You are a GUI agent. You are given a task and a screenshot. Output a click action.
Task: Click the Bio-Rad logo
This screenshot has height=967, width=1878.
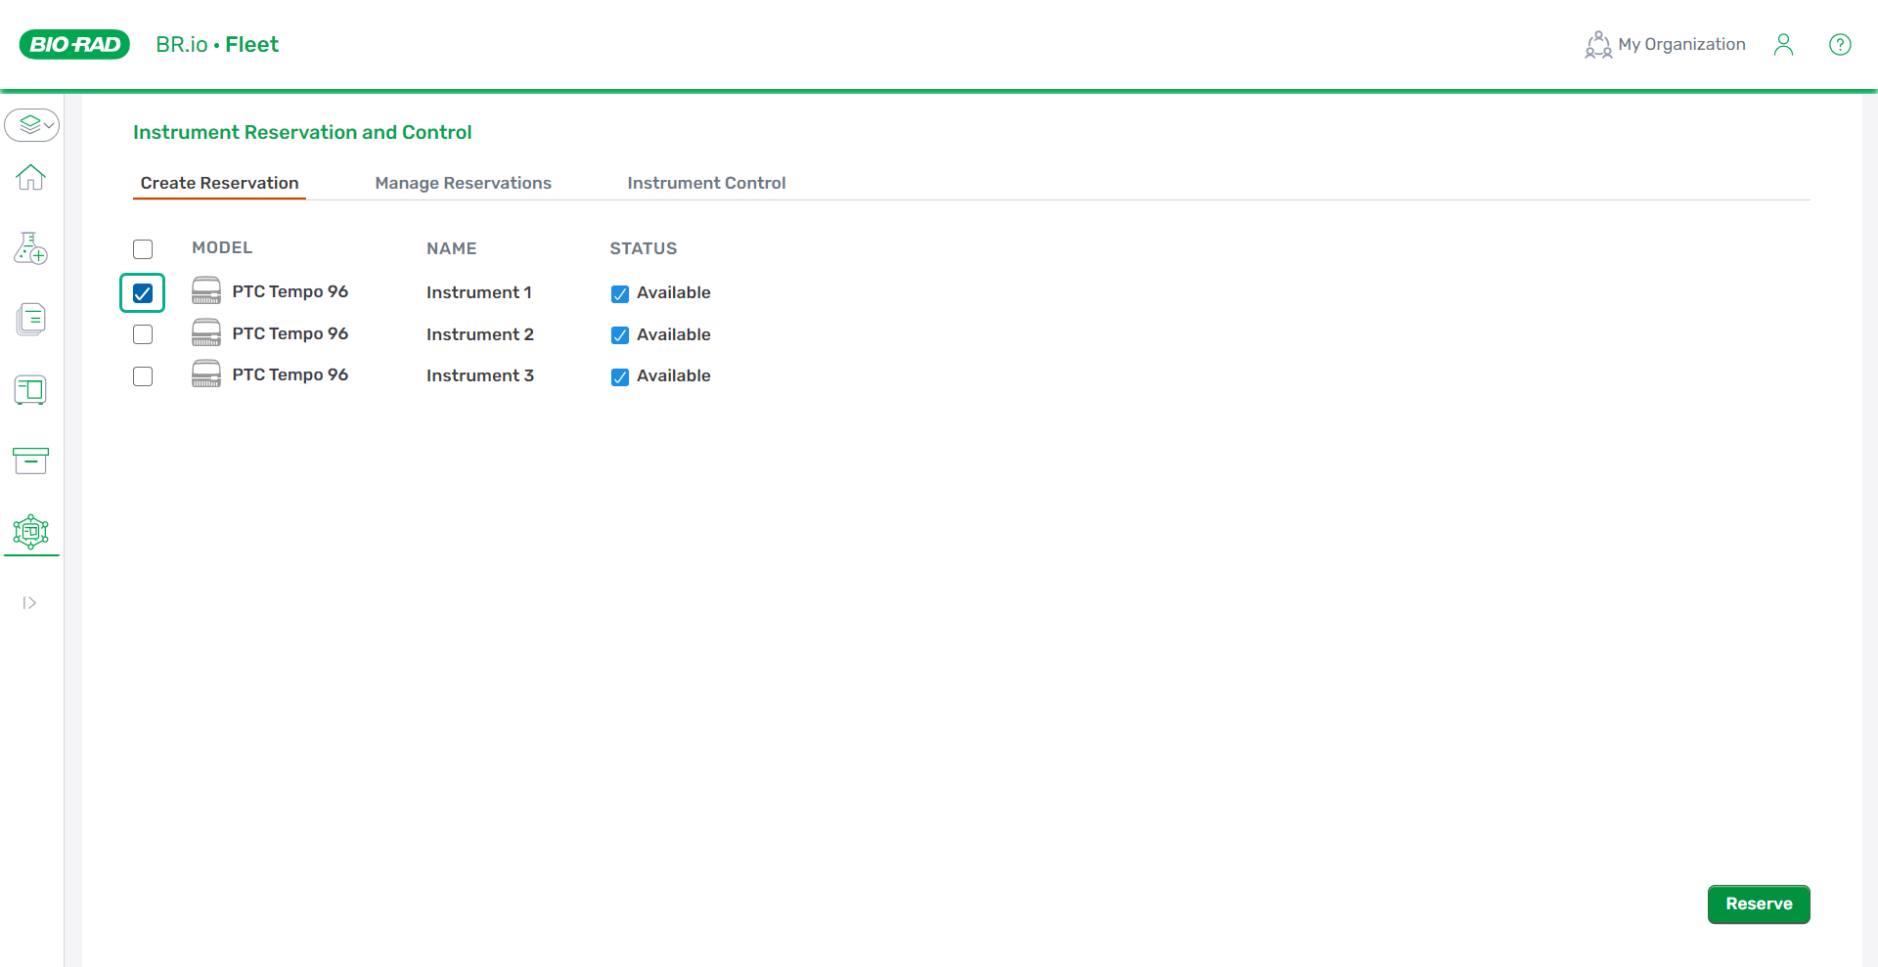click(74, 44)
